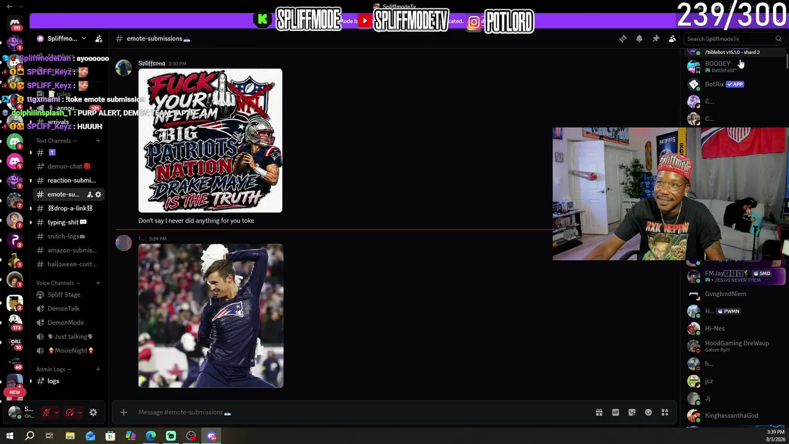Image resolution: width=789 pixels, height=444 pixels.
Task: Toggle headphone deafen in user panel
Action: point(70,413)
